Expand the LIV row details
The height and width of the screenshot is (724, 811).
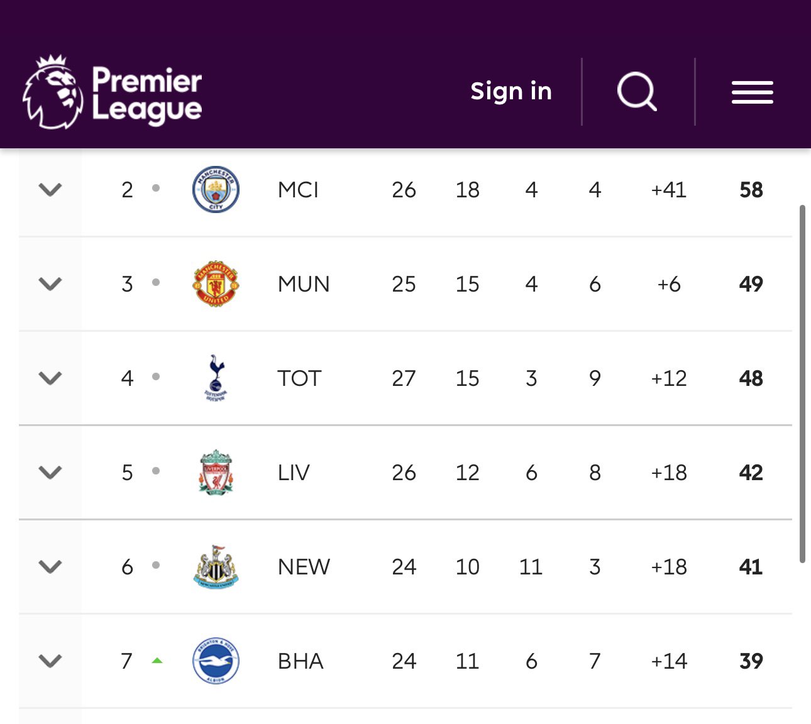click(x=50, y=472)
